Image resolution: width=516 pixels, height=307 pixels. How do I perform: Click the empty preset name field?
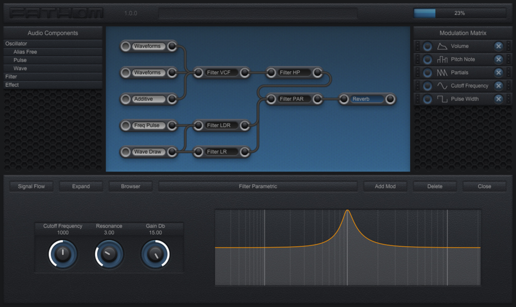257,13
